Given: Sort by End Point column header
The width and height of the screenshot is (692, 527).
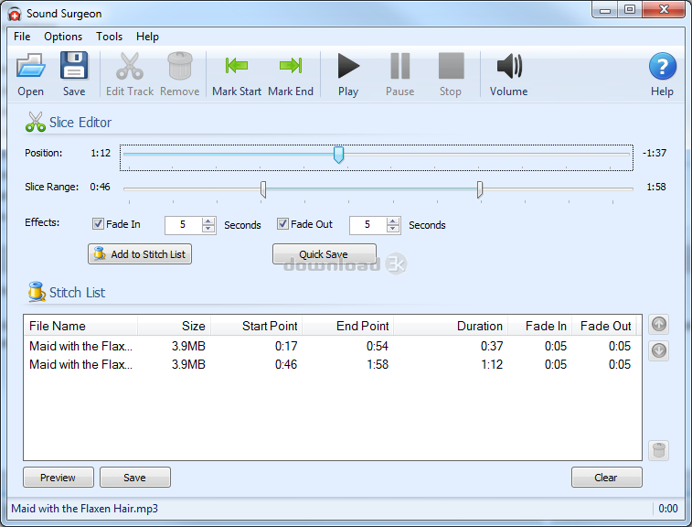Looking at the screenshot, I should [x=347, y=326].
